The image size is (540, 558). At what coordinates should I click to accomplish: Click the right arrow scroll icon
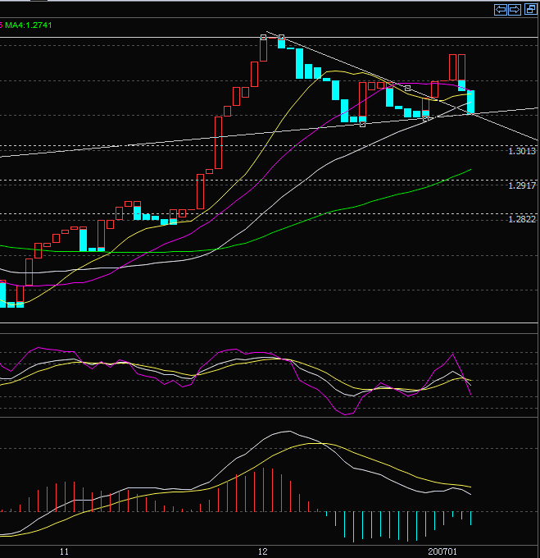tap(514, 10)
